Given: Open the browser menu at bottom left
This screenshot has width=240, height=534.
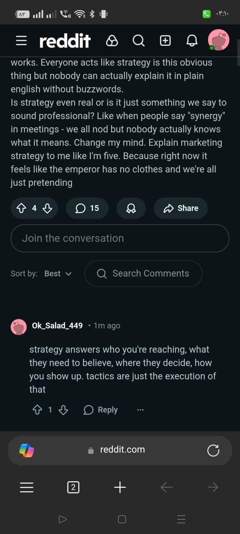Looking at the screenshot, I should coord(27,487).
